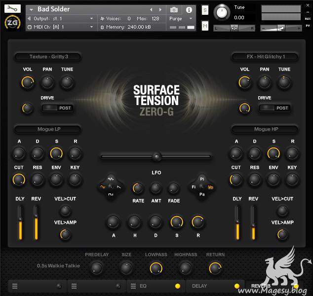Toggle second bottom slot power indicator
313x296 pixels.
(118, 286)
